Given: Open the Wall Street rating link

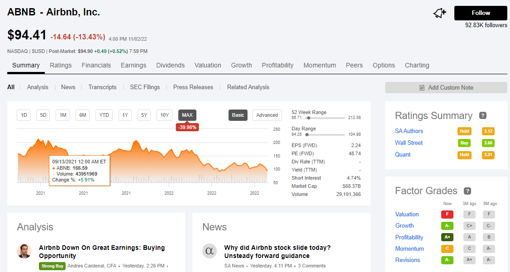Looking at the screenshot, I should point(409,143).
